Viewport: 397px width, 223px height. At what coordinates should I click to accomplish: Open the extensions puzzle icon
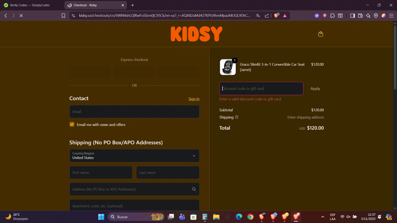332,16
